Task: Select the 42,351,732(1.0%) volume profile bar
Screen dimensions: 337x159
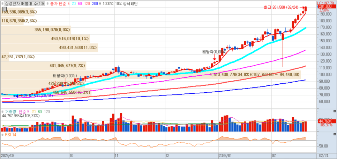Action: (x=5, y=57)
